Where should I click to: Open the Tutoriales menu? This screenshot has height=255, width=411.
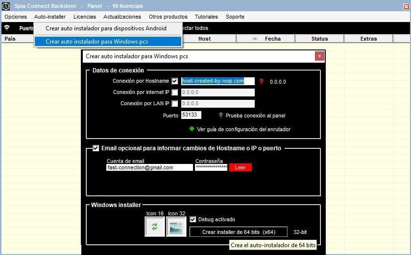pyautogui.click(x=206, y=17)
